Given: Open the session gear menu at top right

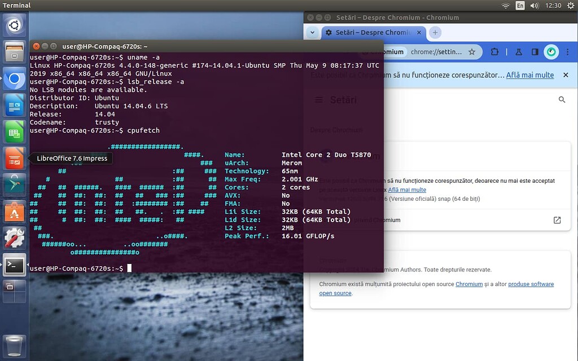Looking at the screenshot, I should 570,6.
